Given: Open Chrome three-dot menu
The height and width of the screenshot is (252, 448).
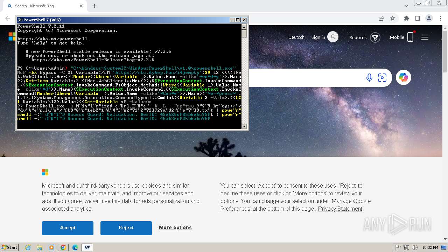Looking at the screenshot, I should [440, 18].
